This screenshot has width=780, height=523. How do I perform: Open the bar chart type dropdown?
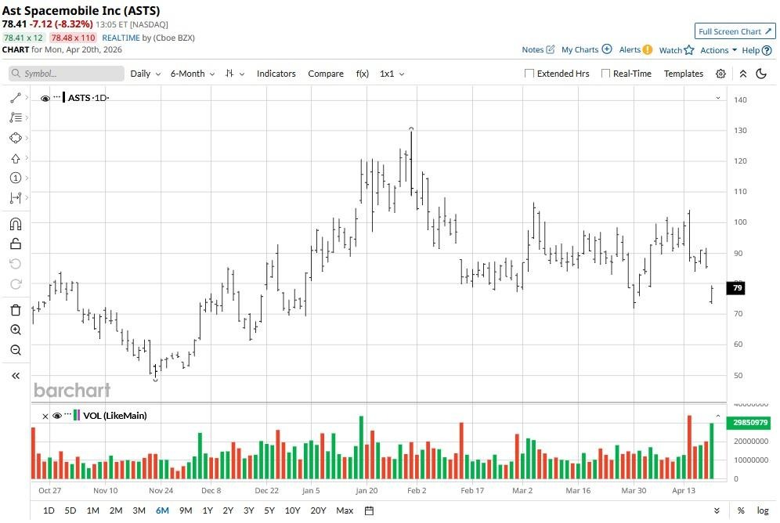[235, 74]
